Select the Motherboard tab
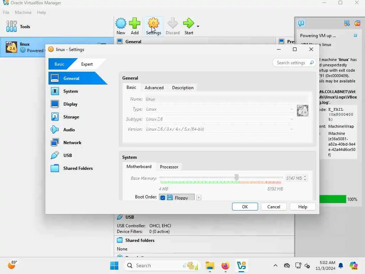 click(x=139, y=167)
